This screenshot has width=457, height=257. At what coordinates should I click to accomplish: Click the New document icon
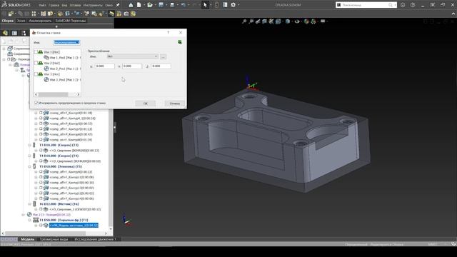(x=139, y=5)
